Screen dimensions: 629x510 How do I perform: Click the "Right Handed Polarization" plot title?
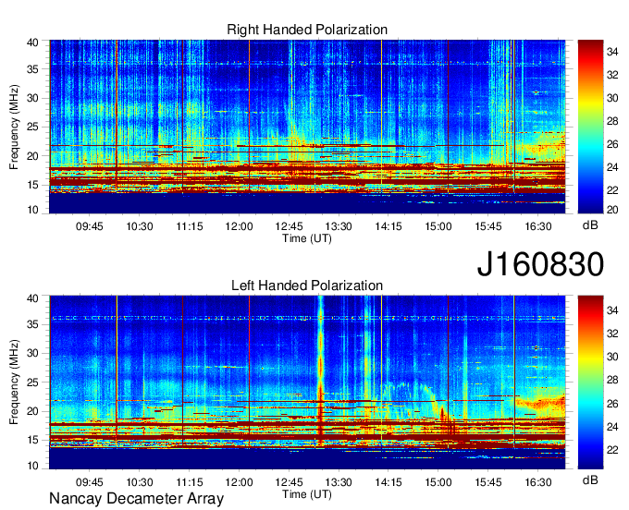click(307, 30)
